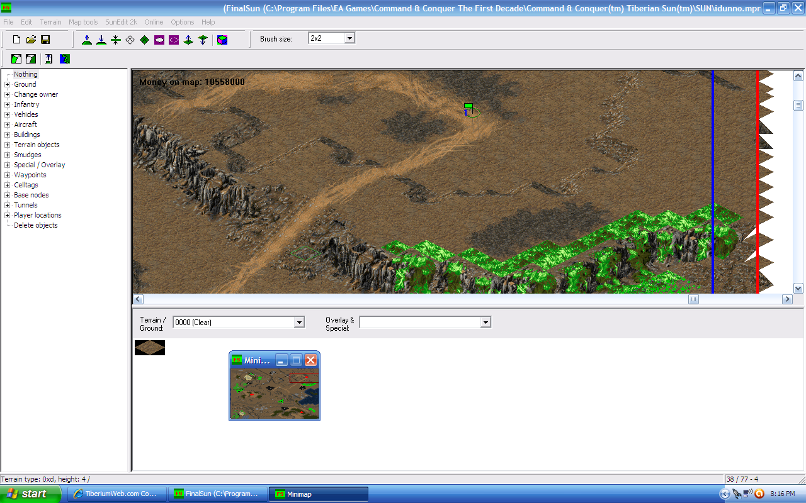Open the Online menu
The width and height of the screenshot is (806, 503).
point(154,22)
